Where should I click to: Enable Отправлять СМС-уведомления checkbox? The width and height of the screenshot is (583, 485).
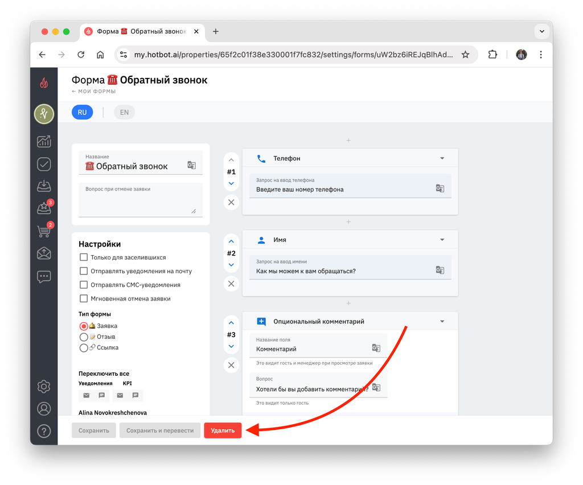click(x=84, y=285)
